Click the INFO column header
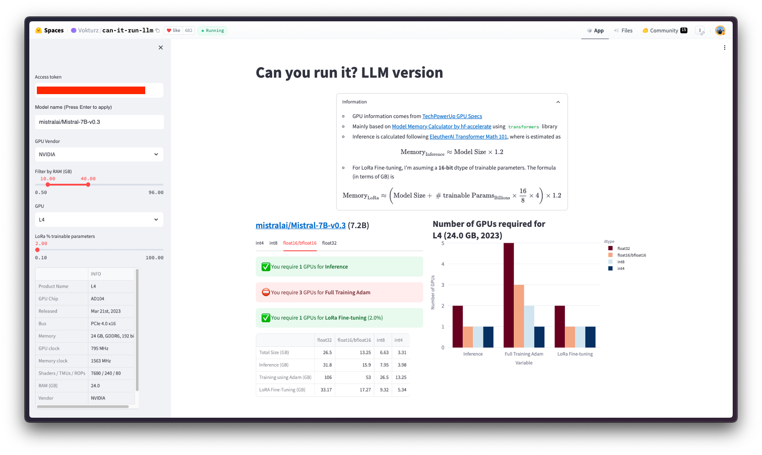The height and width of the screenshot is (455, 762). pyautogui.click(x=111, y=274)
